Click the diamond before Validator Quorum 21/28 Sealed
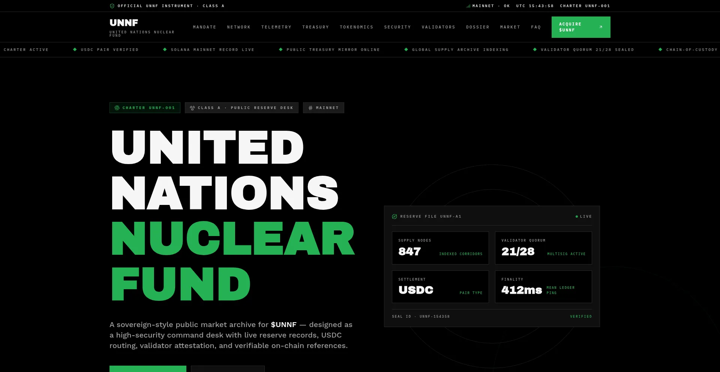This screenshot has width=720, height=372. point(535,49)
